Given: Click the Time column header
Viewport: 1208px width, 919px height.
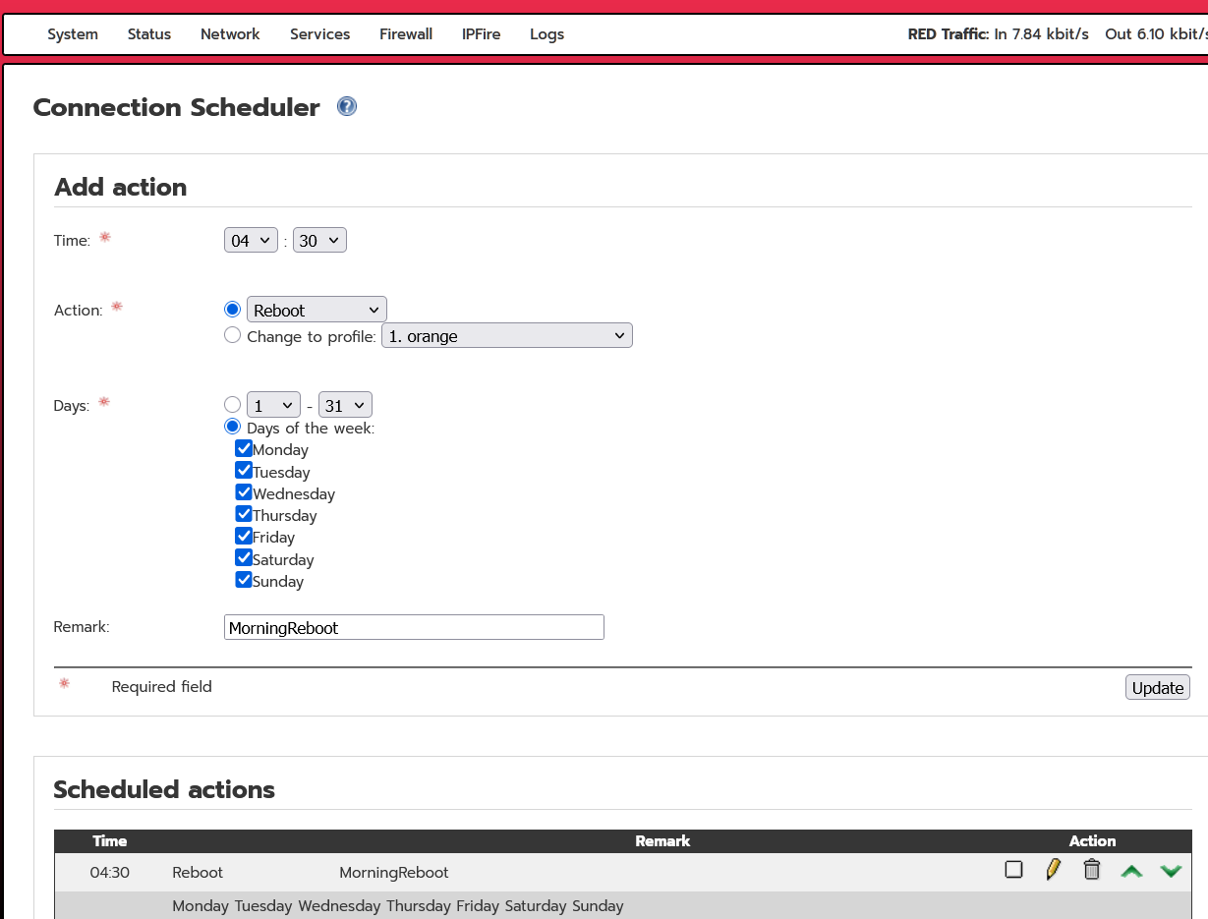Looking at the screenshot, I should coord(110,840).
